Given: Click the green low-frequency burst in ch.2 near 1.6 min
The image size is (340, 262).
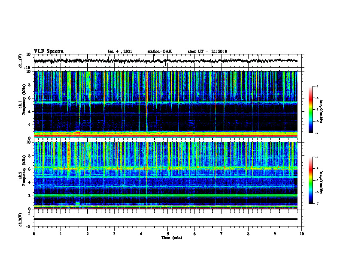Looking at the screenshot, I should [78, 203].
